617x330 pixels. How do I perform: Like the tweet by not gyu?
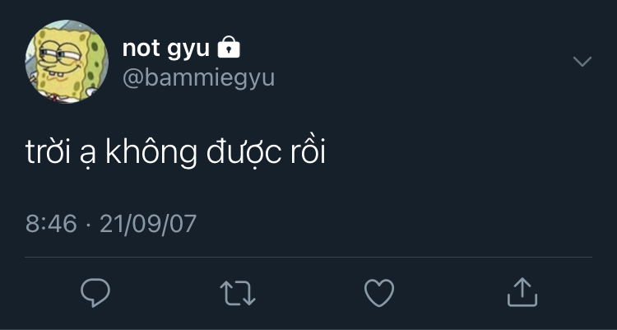[x=379, y=293]
